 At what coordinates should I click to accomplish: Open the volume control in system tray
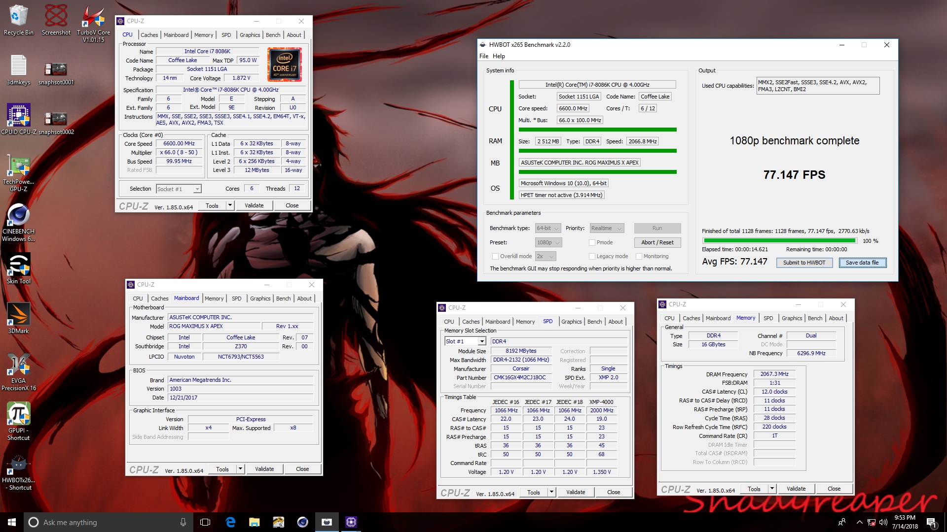tap(883, 522)
